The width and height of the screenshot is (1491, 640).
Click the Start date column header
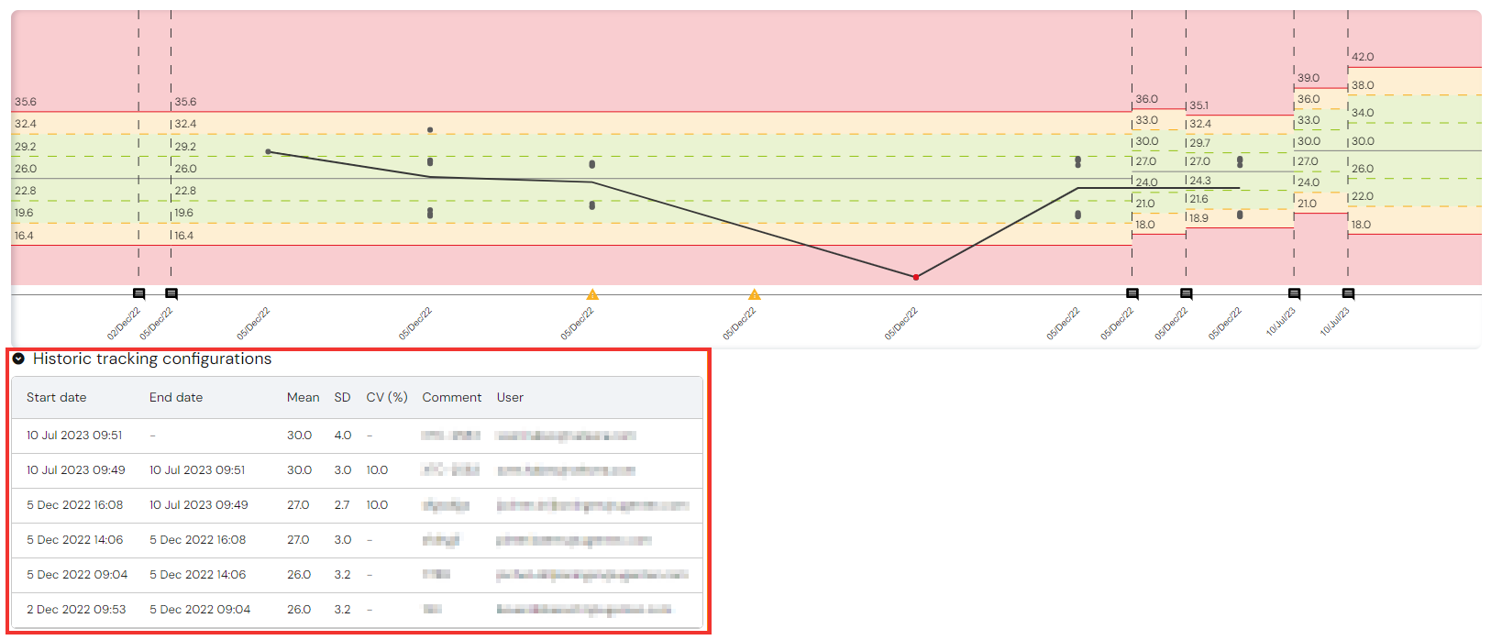coord(57,398)
